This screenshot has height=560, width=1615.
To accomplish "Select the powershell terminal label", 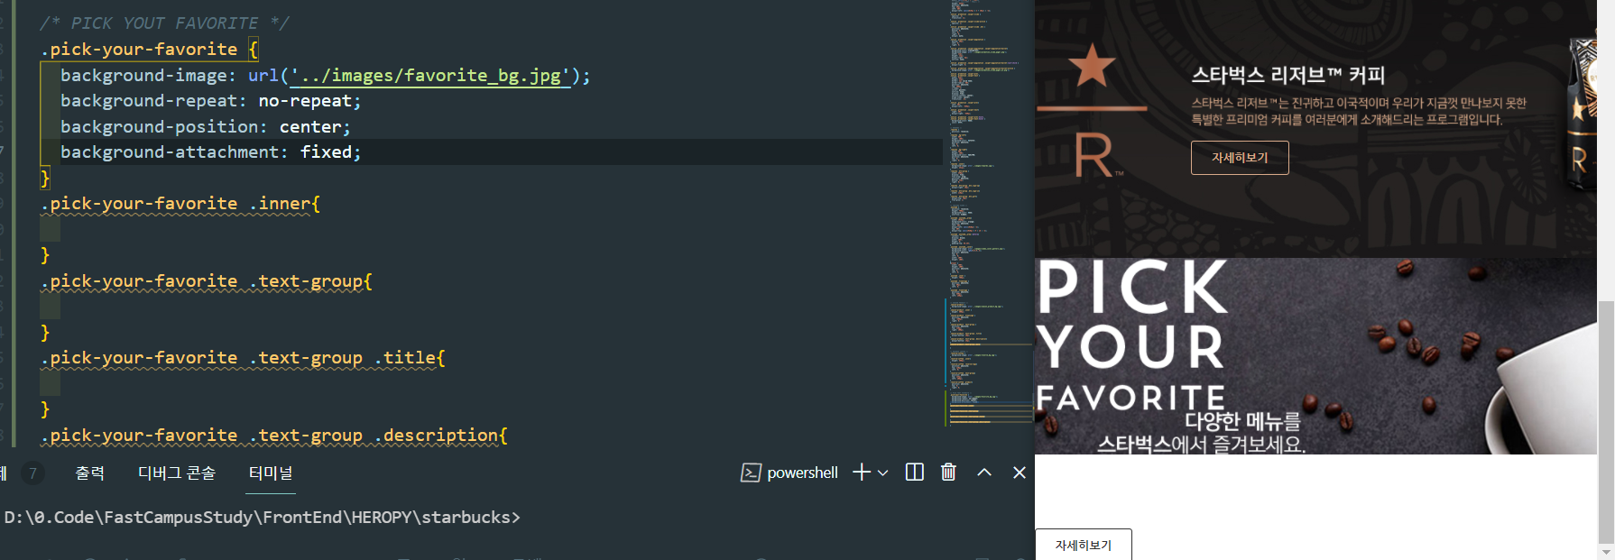I will coord(802,473).
